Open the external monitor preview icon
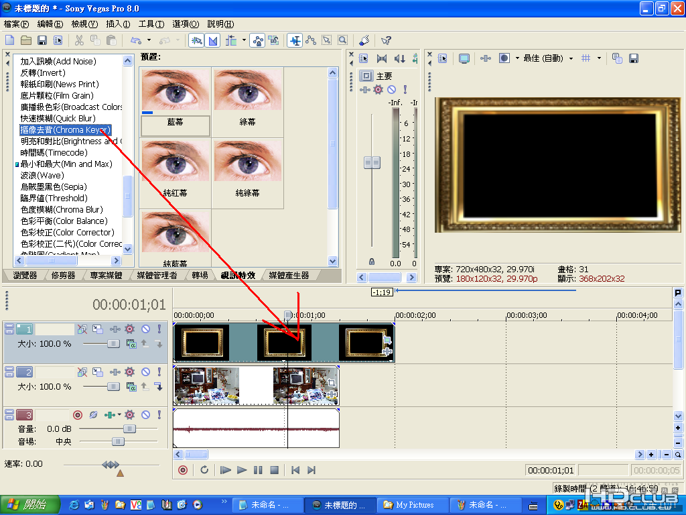The width and height of the screenshot is (686, 515). pyautogui.click(x=464, y=58)
